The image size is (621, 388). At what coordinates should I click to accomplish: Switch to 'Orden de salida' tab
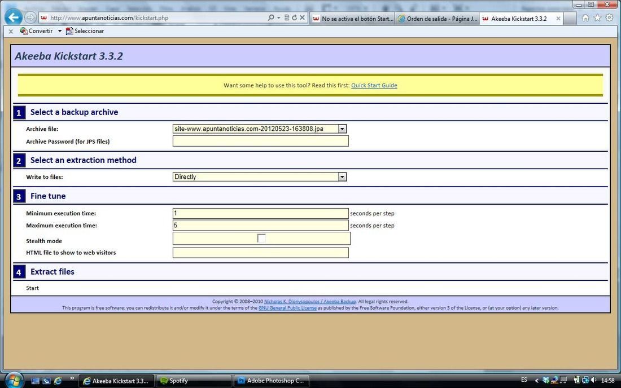[x=437, y=19]
